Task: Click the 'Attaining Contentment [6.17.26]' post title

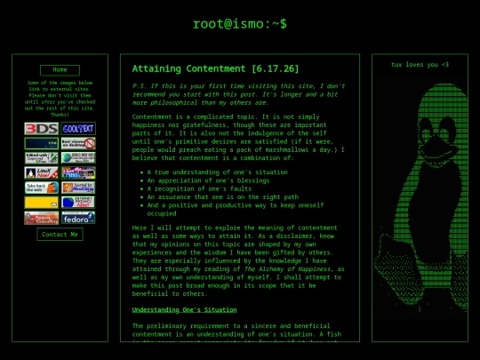Action: click(x=215, y=68)
